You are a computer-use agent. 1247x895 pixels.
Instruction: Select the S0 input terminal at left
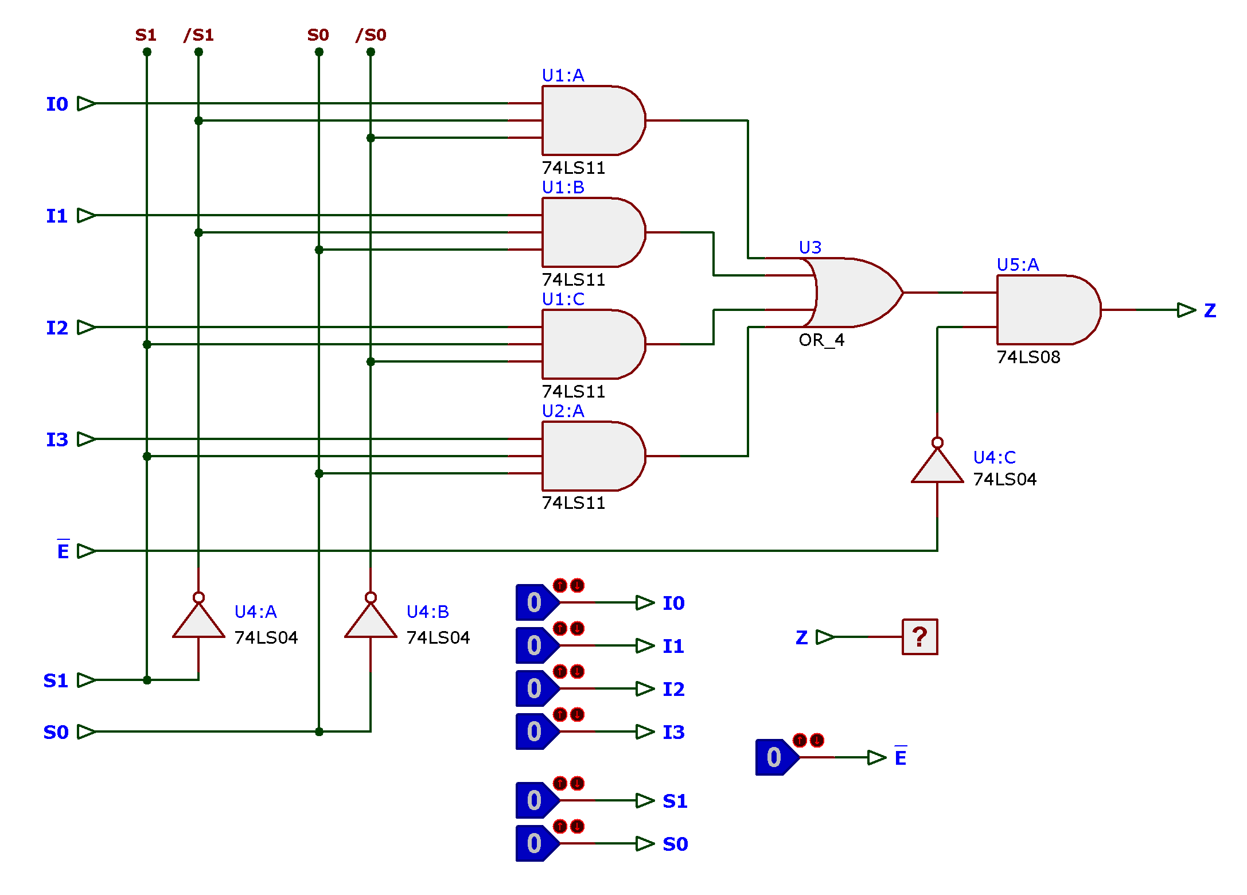click(x=86, y=731)
